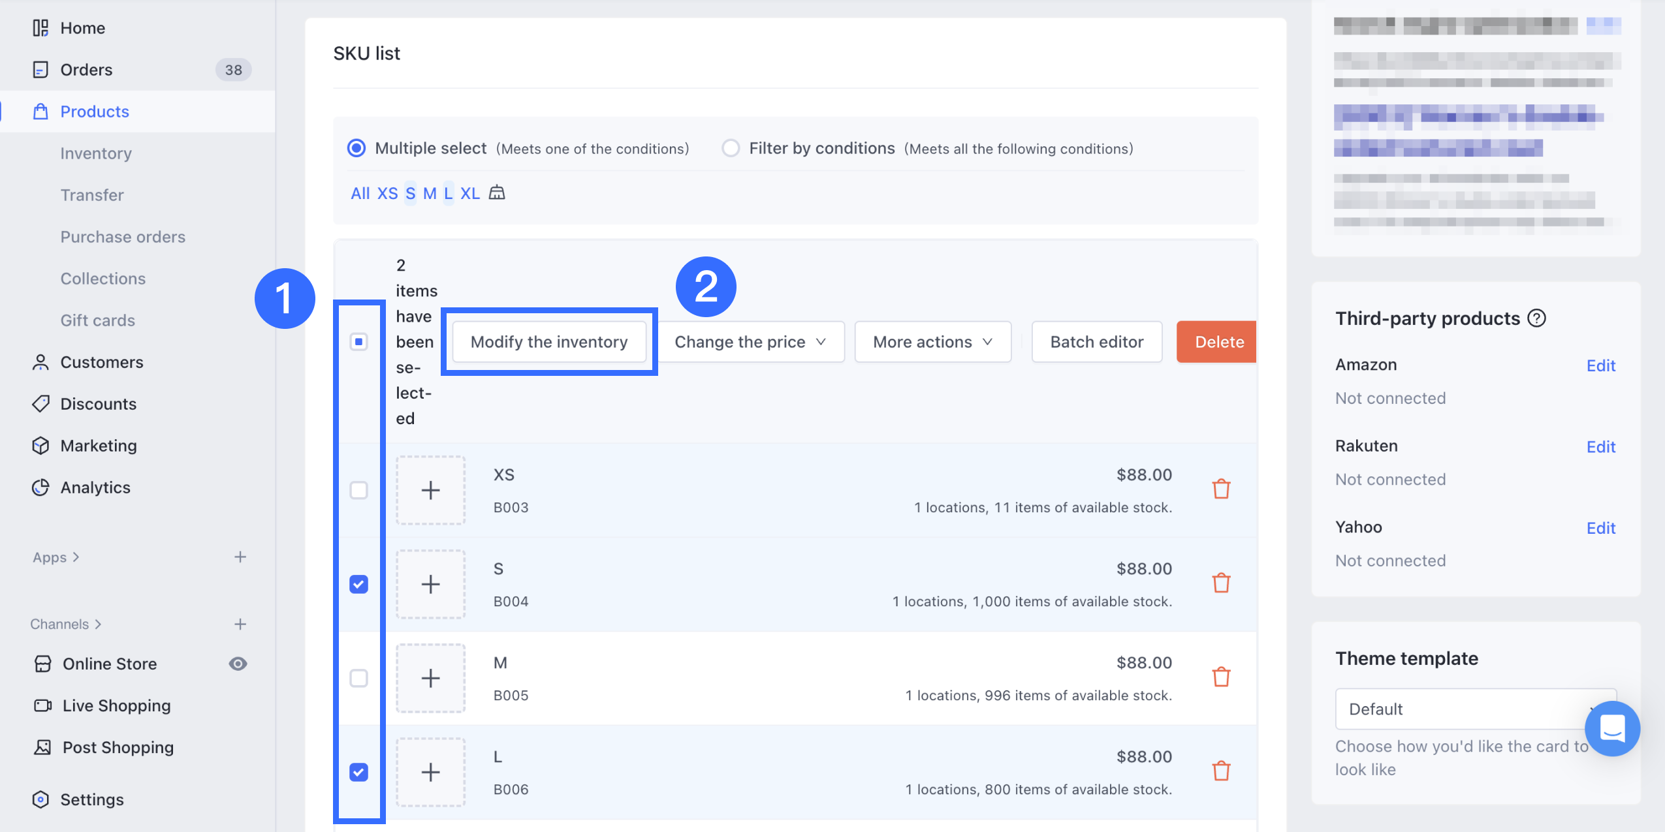Open Change the price dropdown
The height and width of the screenshot is (832, 1665).
(x=750, y=342)
